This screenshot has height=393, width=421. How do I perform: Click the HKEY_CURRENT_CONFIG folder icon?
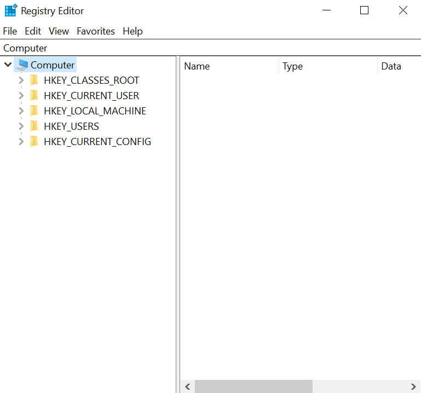coord(34,141)
